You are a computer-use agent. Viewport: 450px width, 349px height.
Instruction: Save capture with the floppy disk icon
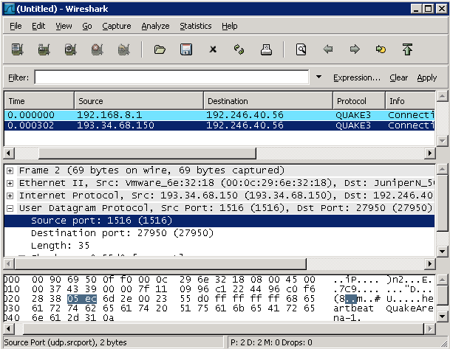pos(186,49)
